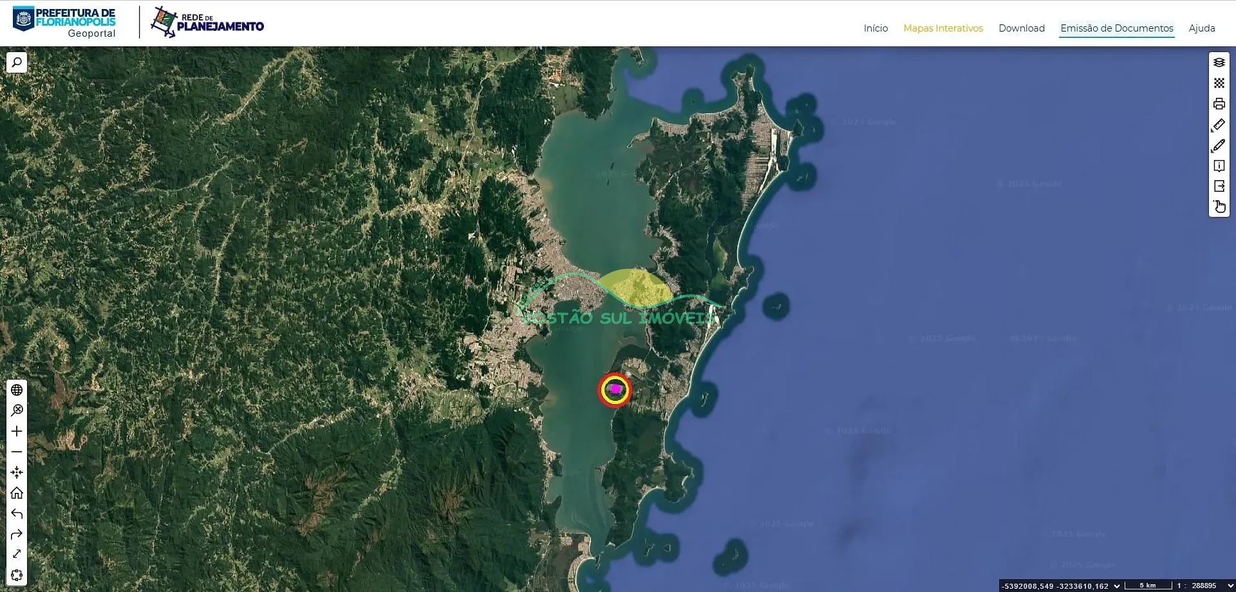Click the scale value 288895
The height and width of the screenshot is (592, 1236).
pos(1204,586)
